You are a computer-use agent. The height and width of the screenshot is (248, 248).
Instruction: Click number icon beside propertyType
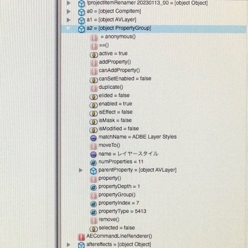[93, 212]
